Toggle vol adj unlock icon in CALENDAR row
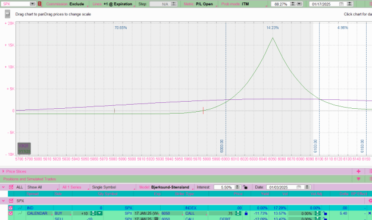This screenshot has width=372, height=220. point(325,213)
